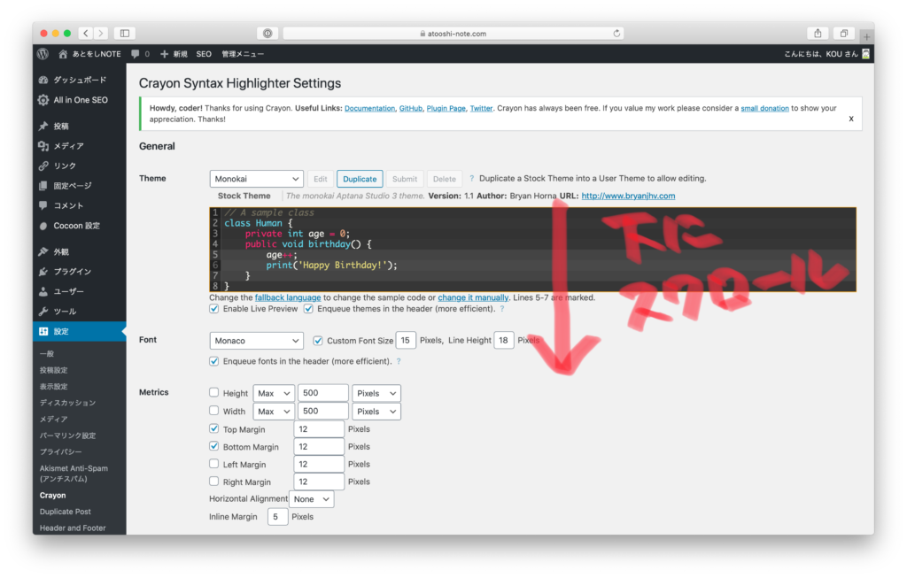The image size is (907, 578).
Task: Uncheck the Custom Font Size checkbox
Action: [318, 341]
